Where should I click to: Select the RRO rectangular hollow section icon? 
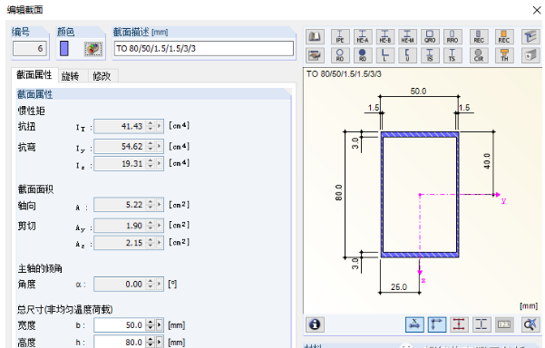(453, 36)
